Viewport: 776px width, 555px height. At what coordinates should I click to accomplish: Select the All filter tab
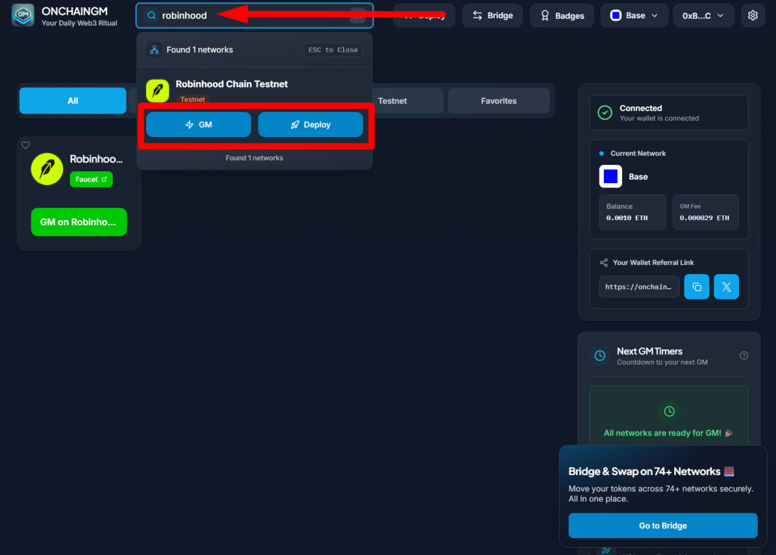tap(73, 101)
